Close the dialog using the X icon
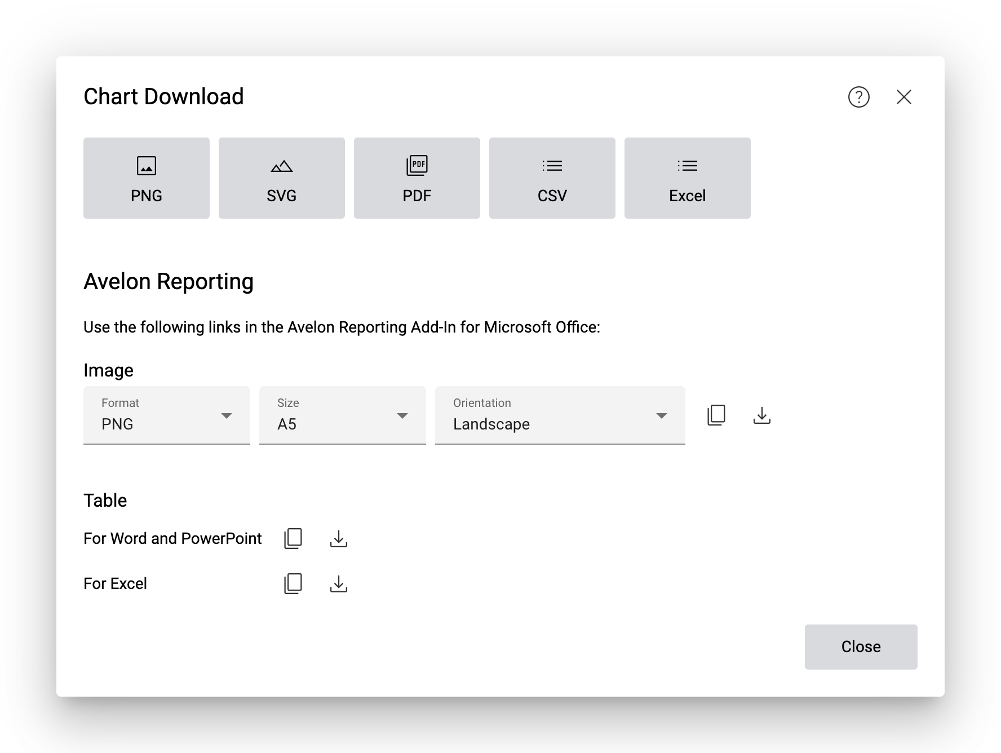 coord(903,97)
